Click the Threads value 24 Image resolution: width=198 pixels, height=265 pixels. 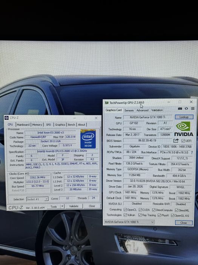(94, 198)
